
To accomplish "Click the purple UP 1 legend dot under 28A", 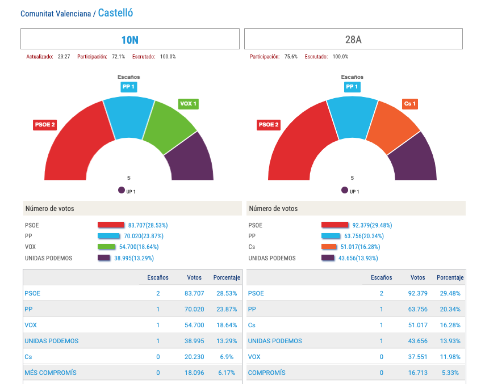I will click(x=345, y=191).
